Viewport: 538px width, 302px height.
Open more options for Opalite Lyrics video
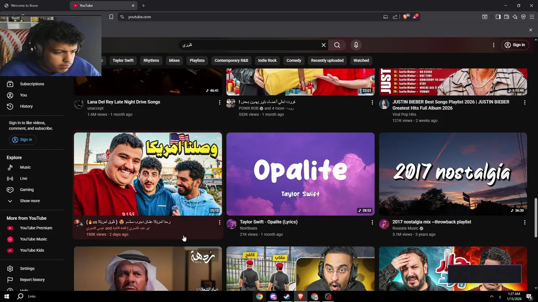pyautogui.click(x=372, y=222)
